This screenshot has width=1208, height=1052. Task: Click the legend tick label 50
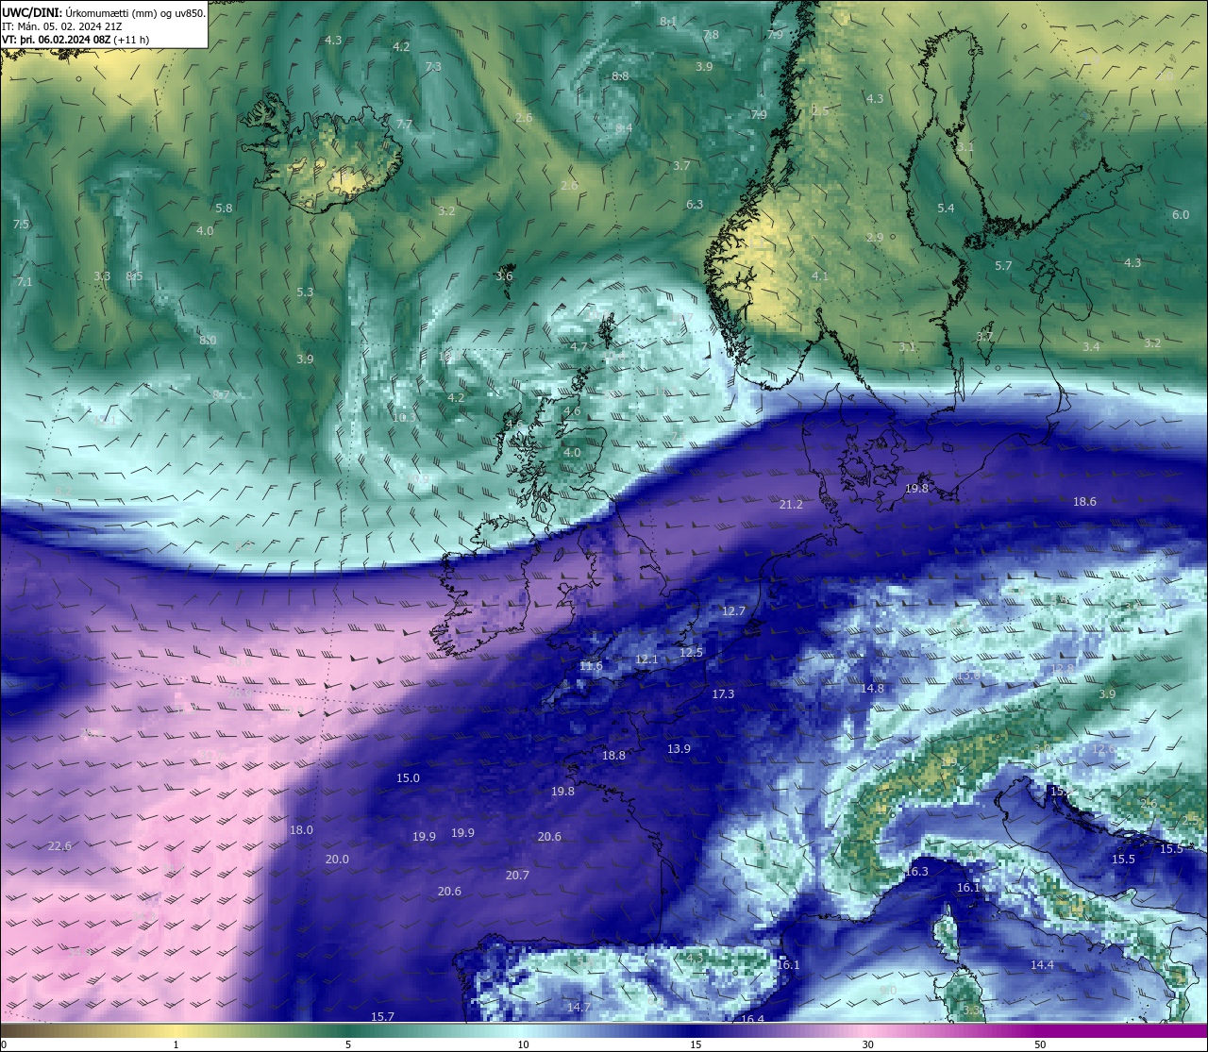click(1040, 1044)
